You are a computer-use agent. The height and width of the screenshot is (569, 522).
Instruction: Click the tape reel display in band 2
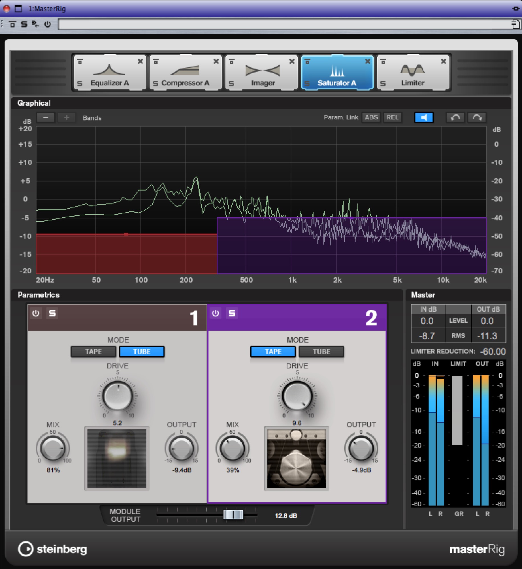tap(296, 458)
